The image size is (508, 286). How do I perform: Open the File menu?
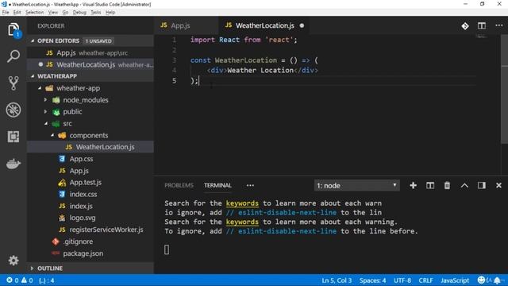(x=6, y=13)
